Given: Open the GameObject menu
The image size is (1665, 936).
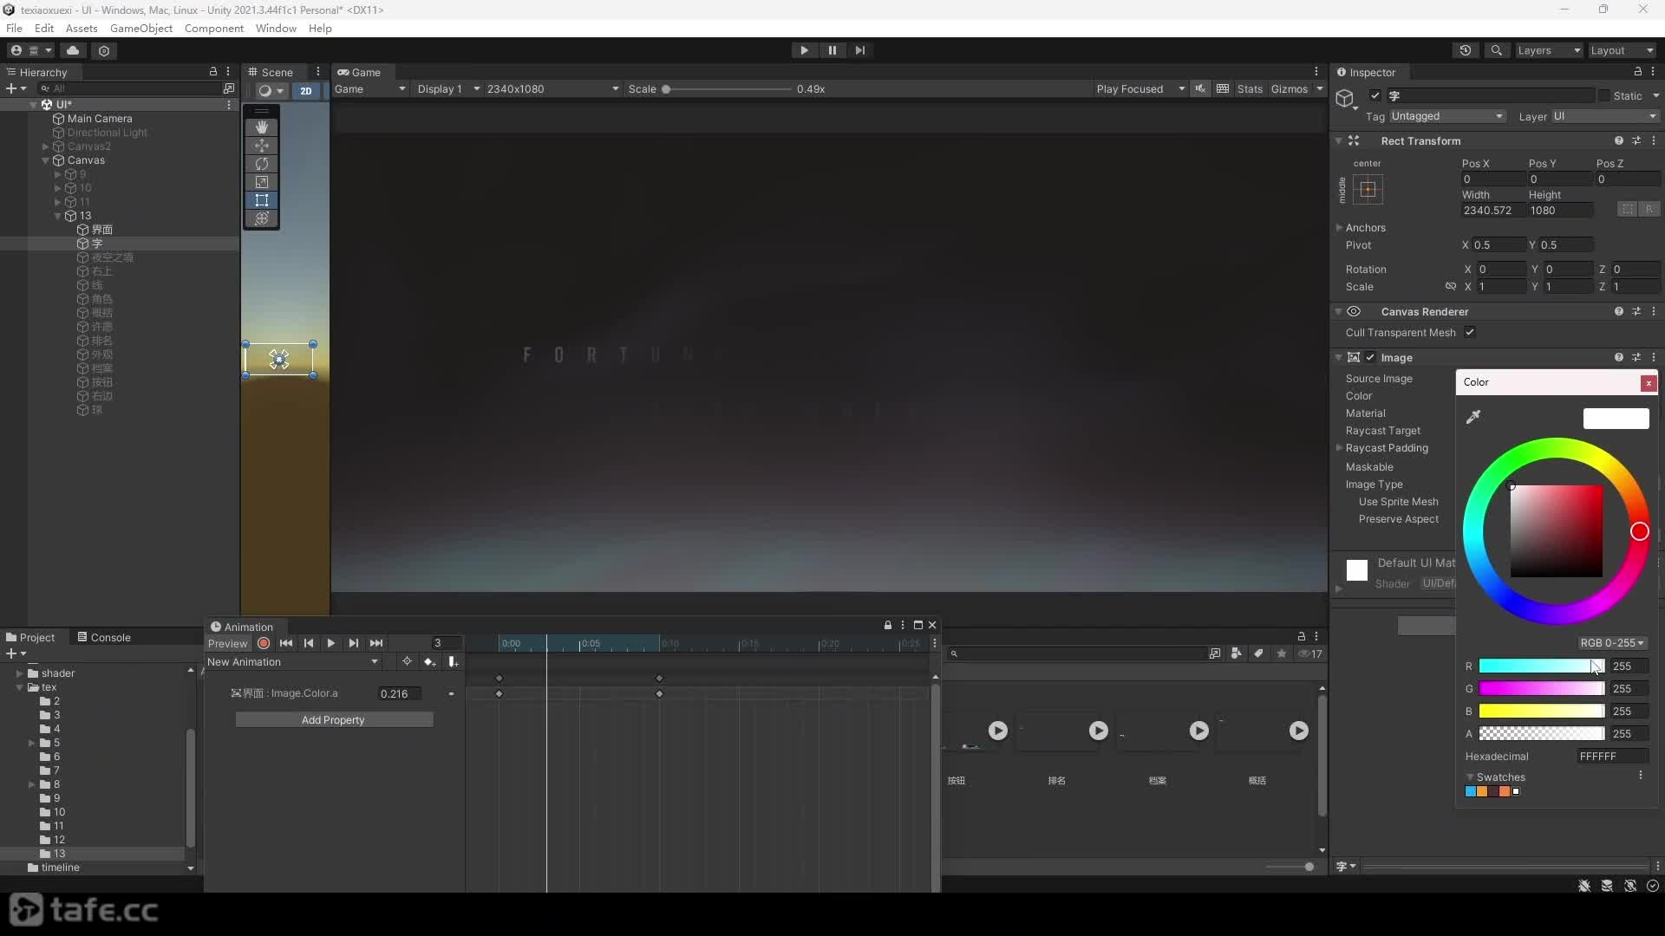Looking at the screenshot, I should tap(140, 29).
